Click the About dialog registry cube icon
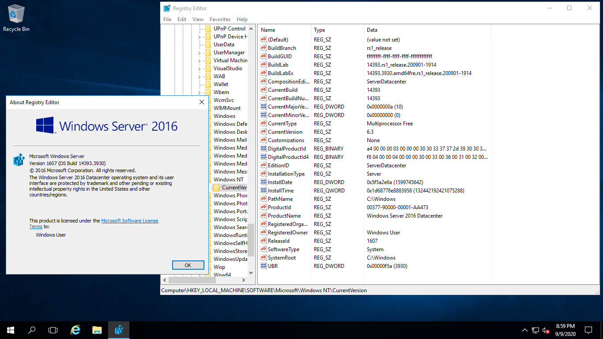This screenshot has height=339, width=603. tap(18, 159)
